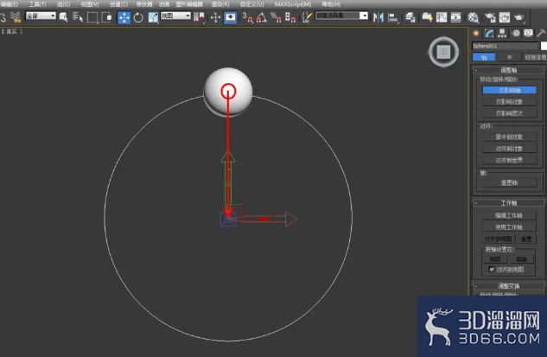547x357 pixels.
Task: Open the selection filter dropdown showing 全部
Action: pos(41,16)
